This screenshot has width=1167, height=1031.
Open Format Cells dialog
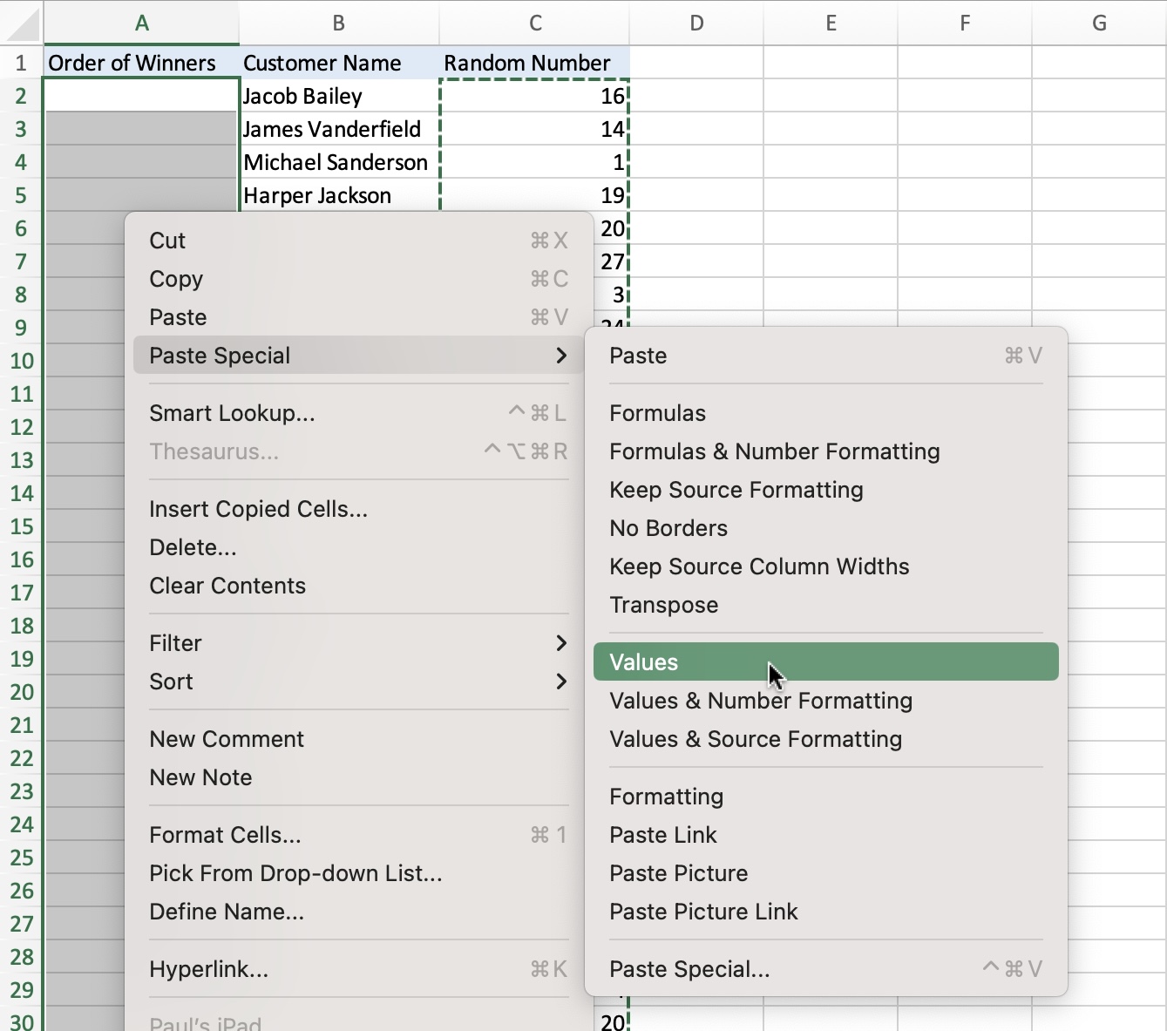coord(358,835)
